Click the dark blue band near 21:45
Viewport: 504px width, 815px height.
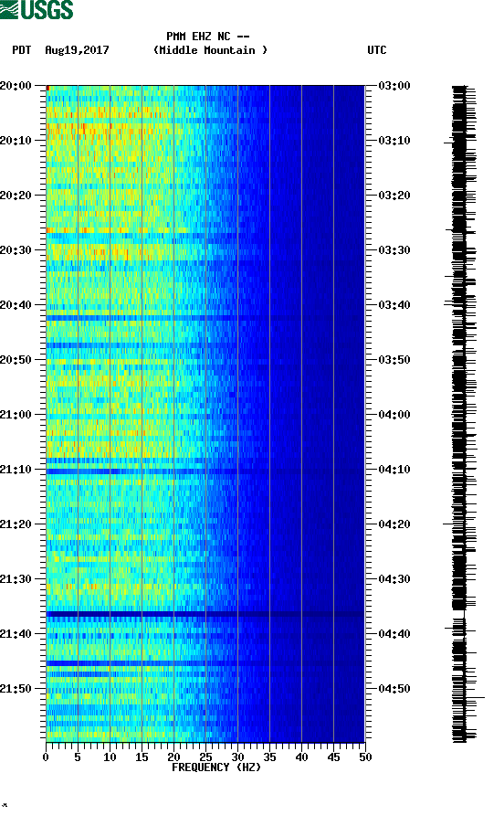205,663
